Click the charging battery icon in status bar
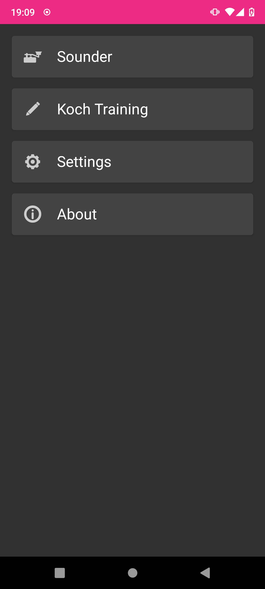Screen dimensions: 265x589 (252, 12)
